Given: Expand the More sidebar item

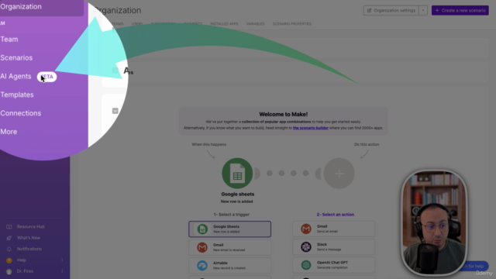Looking at the screenshot, I should 9,132.
